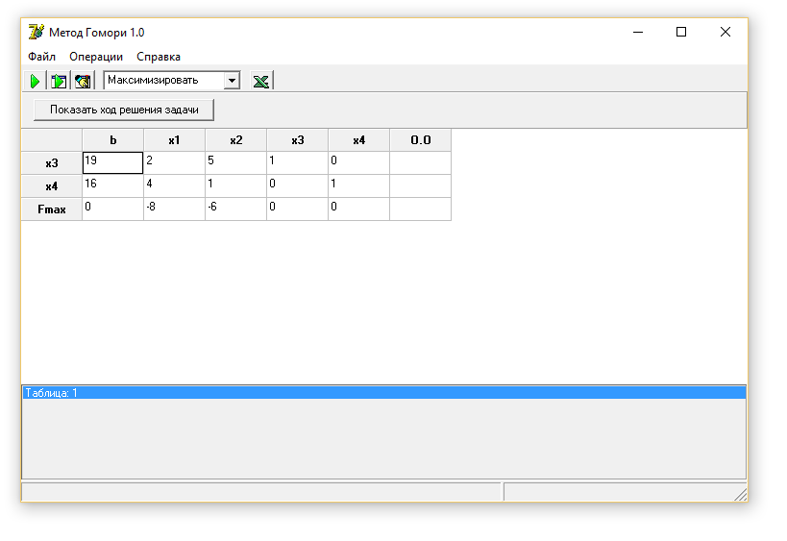Screen dimensions: 787x541
Task: Close the Метод Гомори window
Action: pos(726,32)
